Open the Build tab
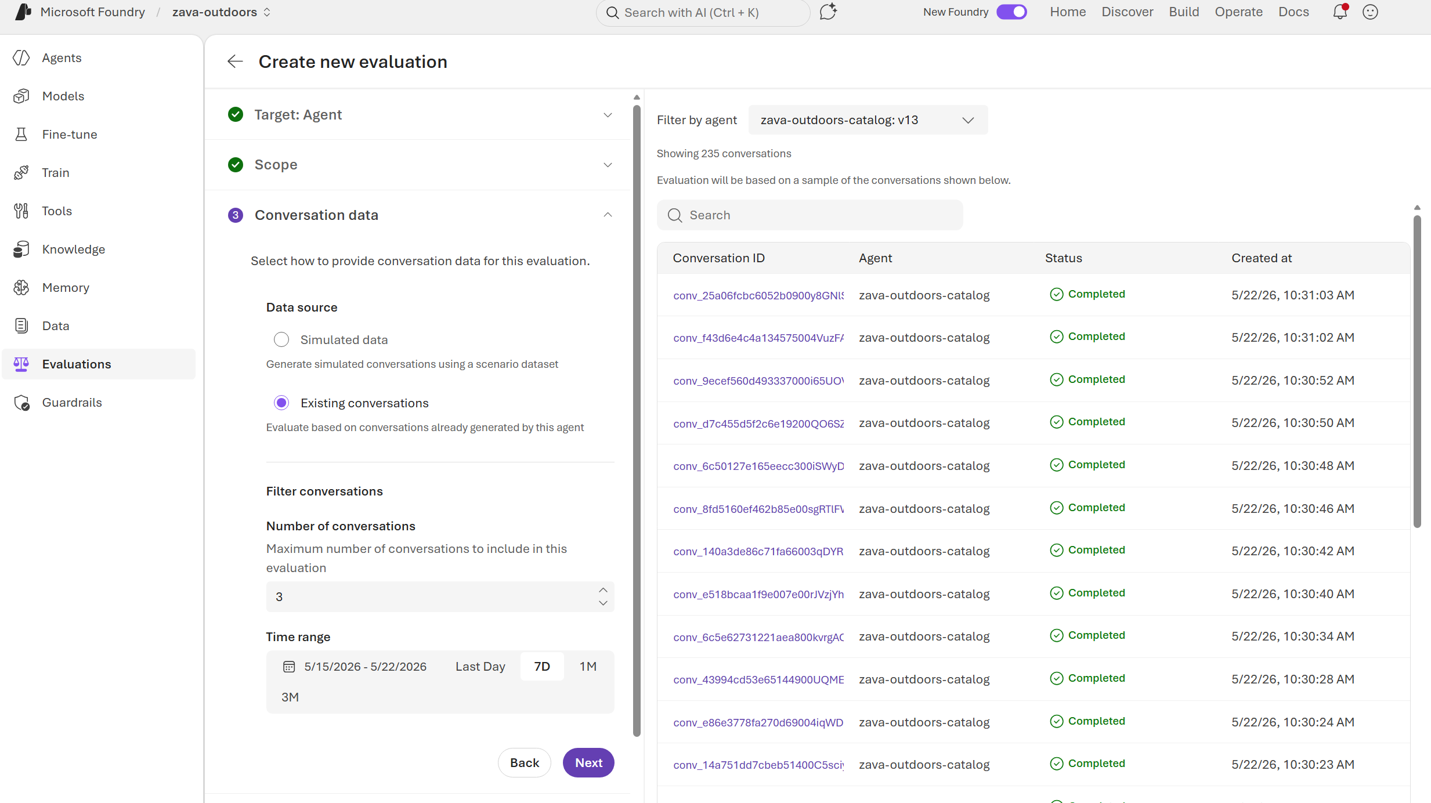1431x803 pixels. pos(1184,12)
